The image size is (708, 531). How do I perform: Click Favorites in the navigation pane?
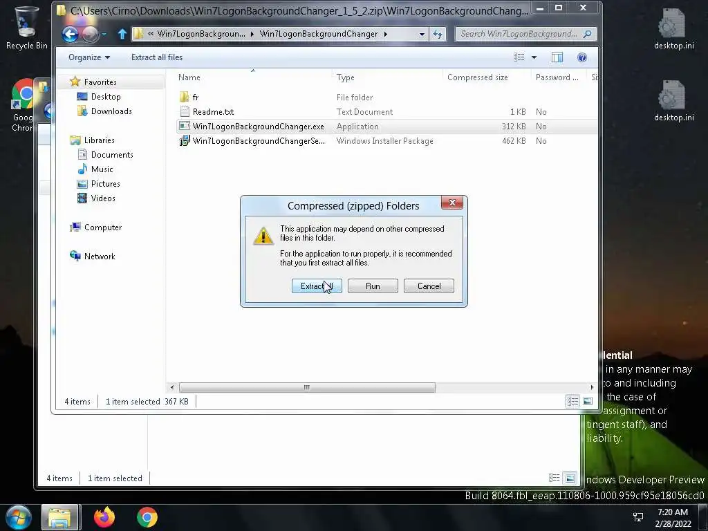click(x=100, y=82)
